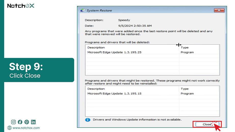
Task: Click the NotchoX logo
Action: click(x=21, y=6)
